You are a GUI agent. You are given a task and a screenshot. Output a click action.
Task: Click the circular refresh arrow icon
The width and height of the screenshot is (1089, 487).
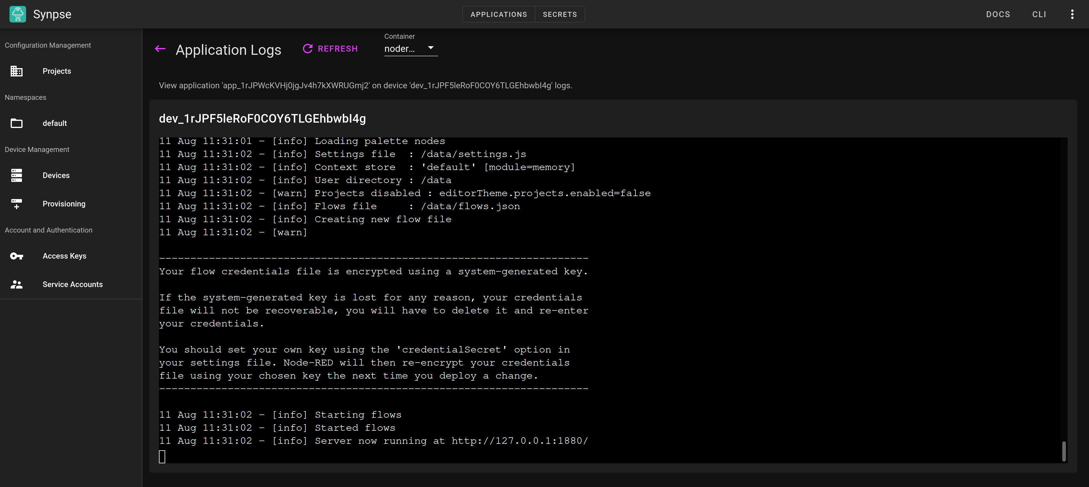pyautogui.click(x=308, y=49)
